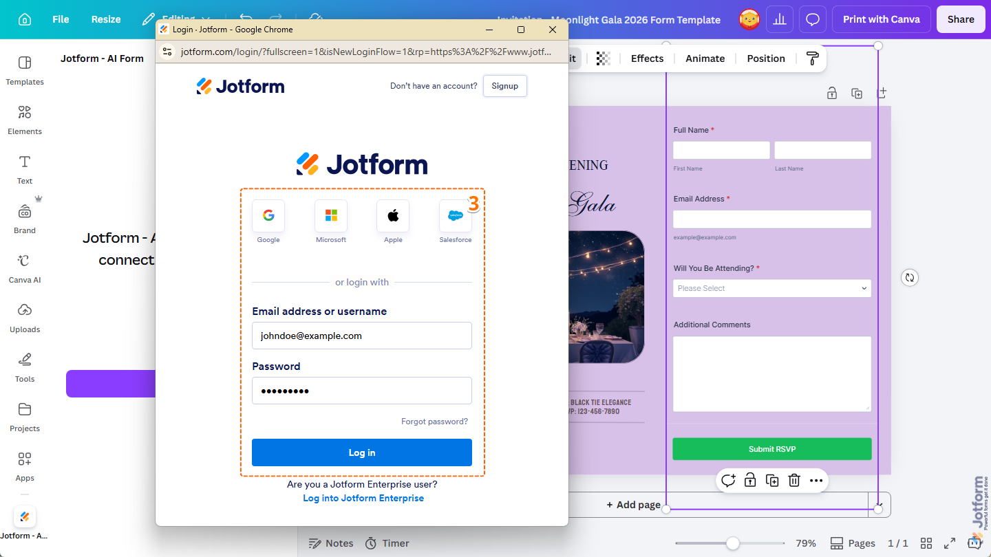Open the Jotform app in sidebar

click(x=25, y=523)
